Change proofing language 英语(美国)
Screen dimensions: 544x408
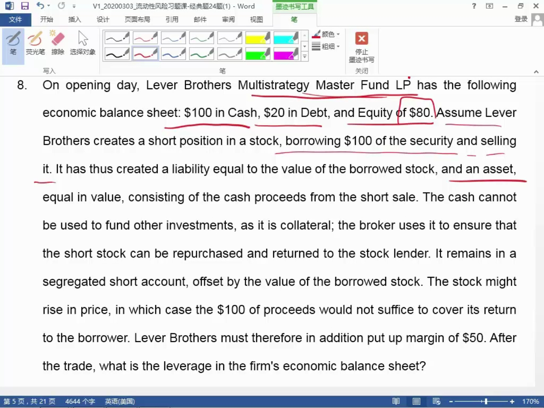tap(120, 401)
